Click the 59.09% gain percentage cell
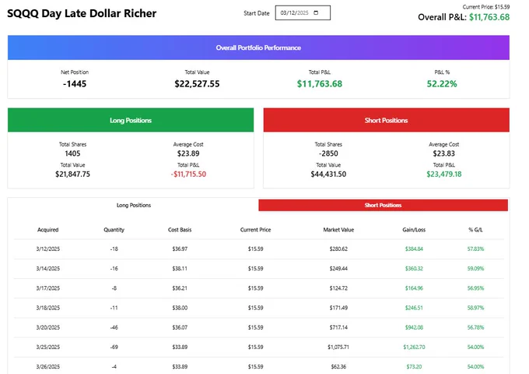Screen dimensions: 529x374 tap(475, 269)
